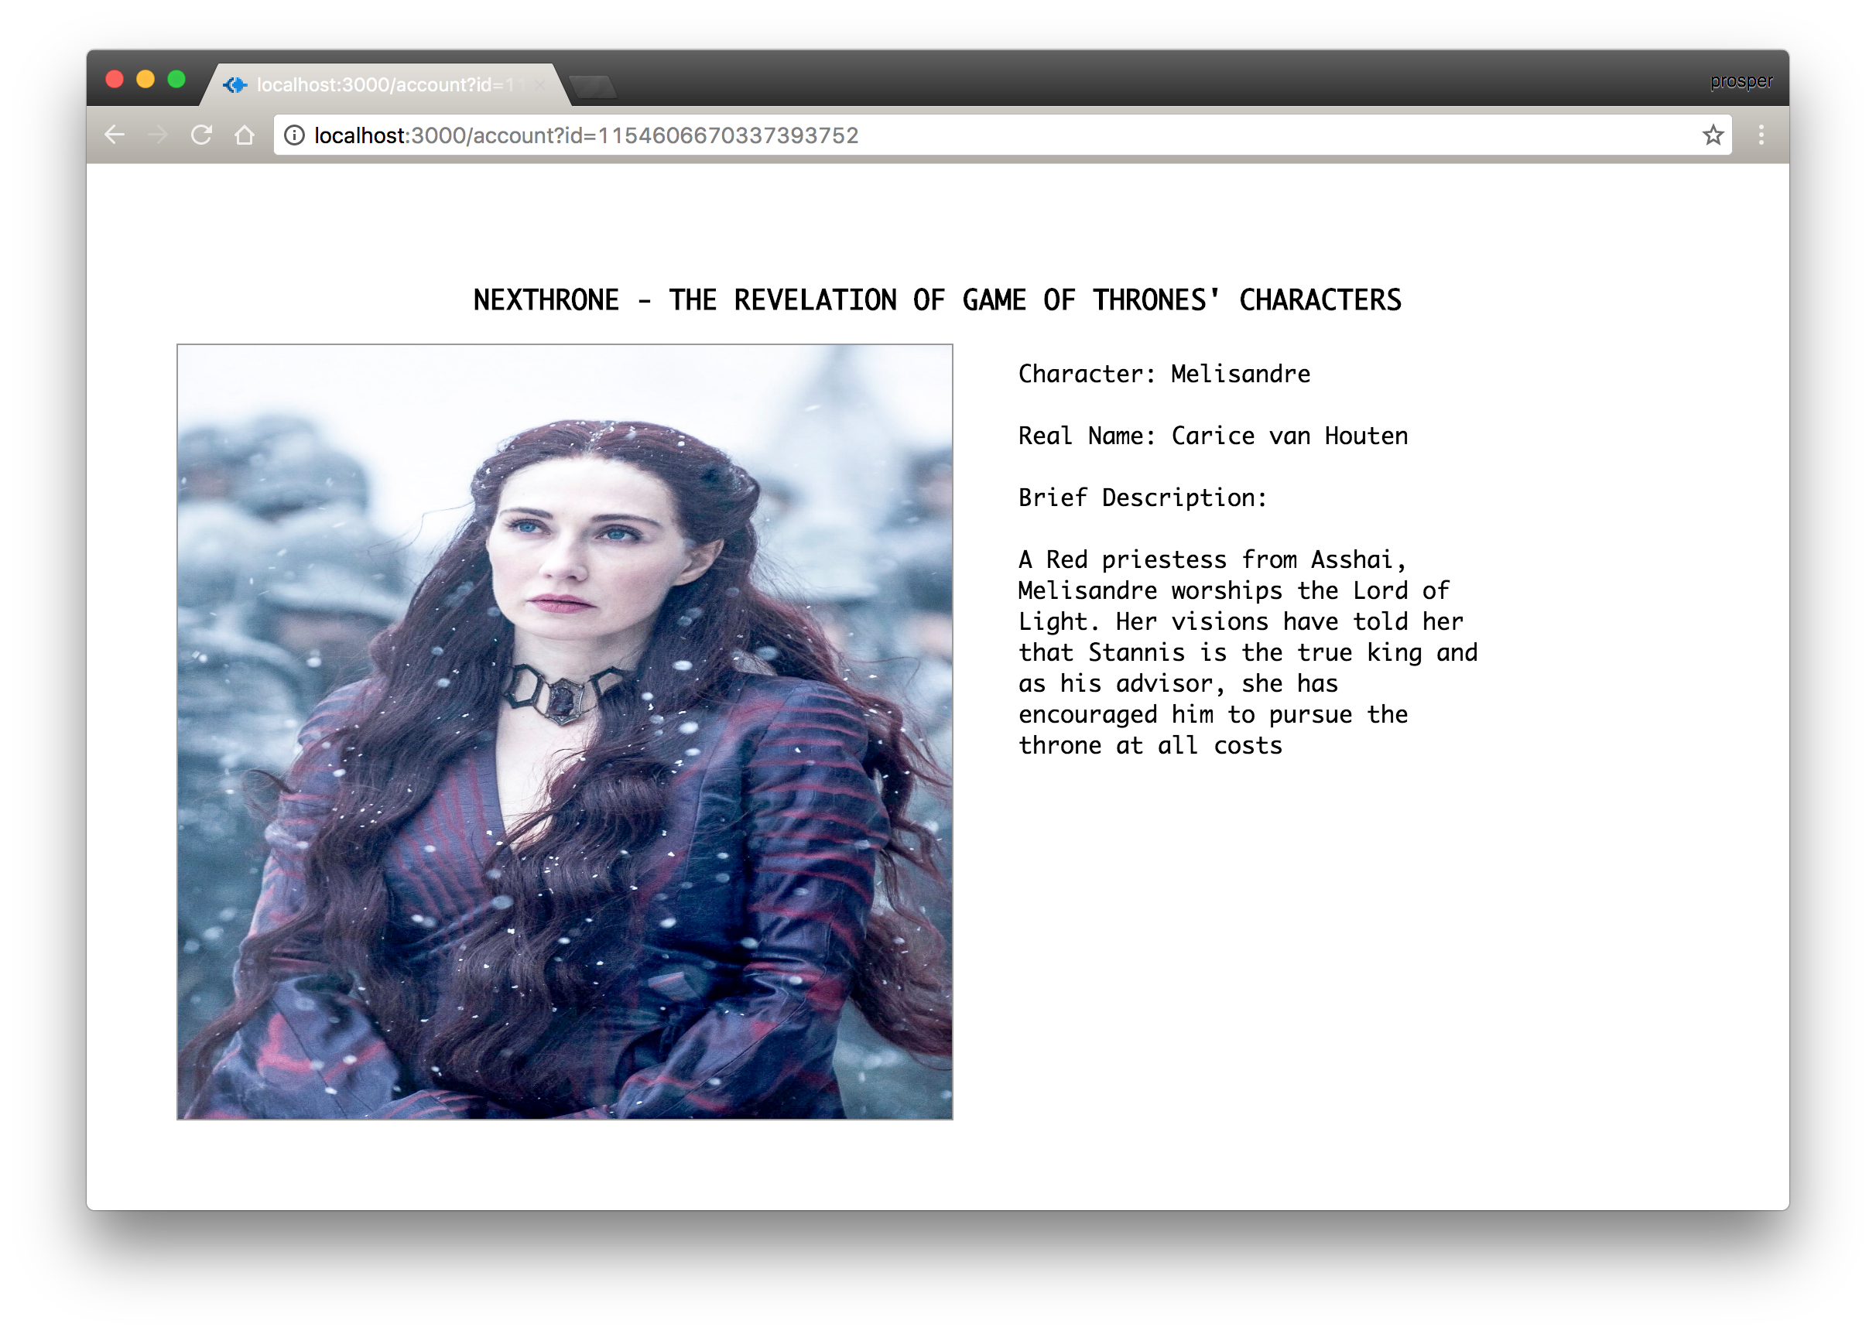Viewport: 1876px width, 1334px height.
Task: Click the blue favicon on the browser tab
Action: pyautogui.click(x=235, y=84)
